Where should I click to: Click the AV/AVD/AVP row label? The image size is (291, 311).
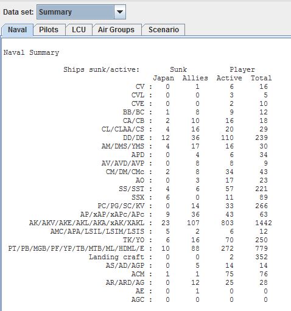(123, 163)
